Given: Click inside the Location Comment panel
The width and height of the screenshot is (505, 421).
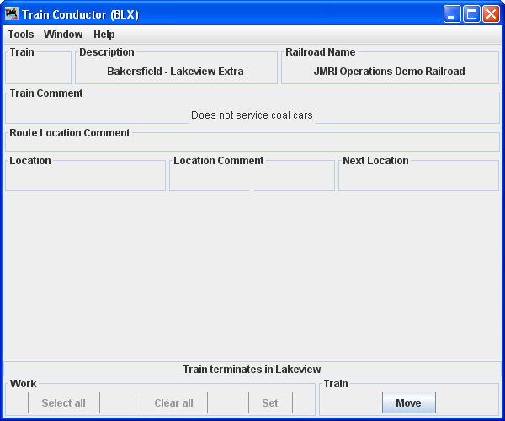Looking at the screenshot, I should (252, 178).
